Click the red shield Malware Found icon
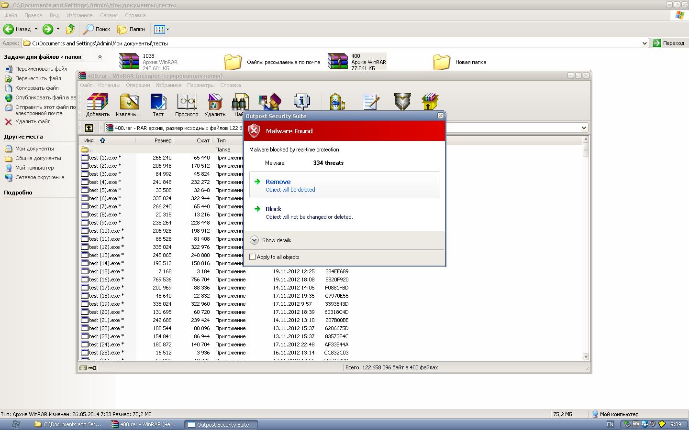 [x=254, y=130]
